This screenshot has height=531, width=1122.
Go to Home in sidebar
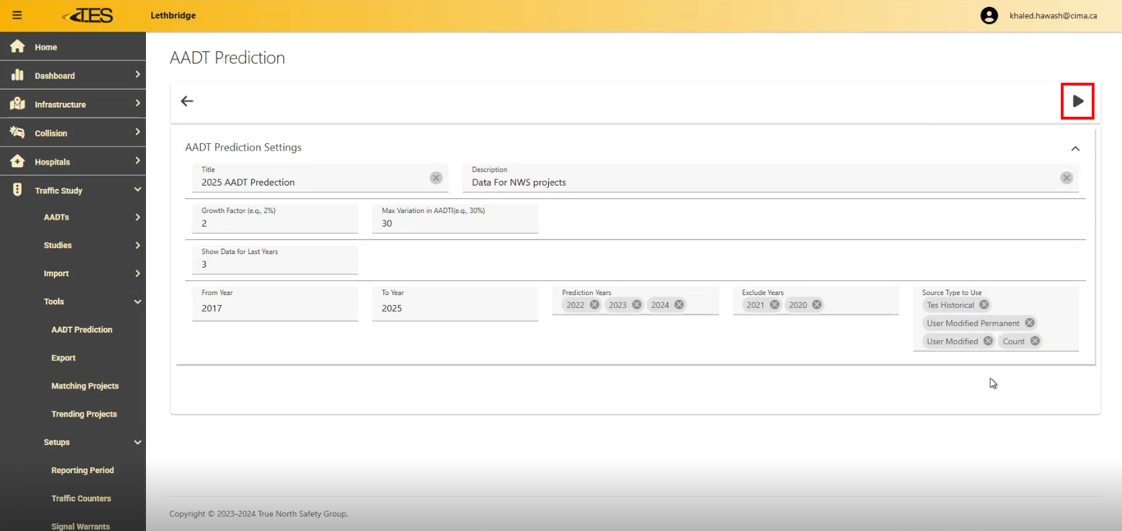click(46, 47)
